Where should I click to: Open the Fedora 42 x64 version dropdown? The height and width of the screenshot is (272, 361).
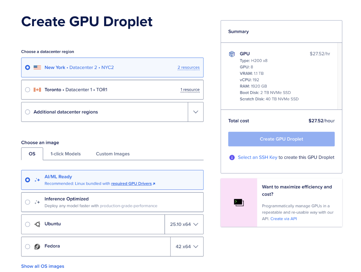[187, 246]
